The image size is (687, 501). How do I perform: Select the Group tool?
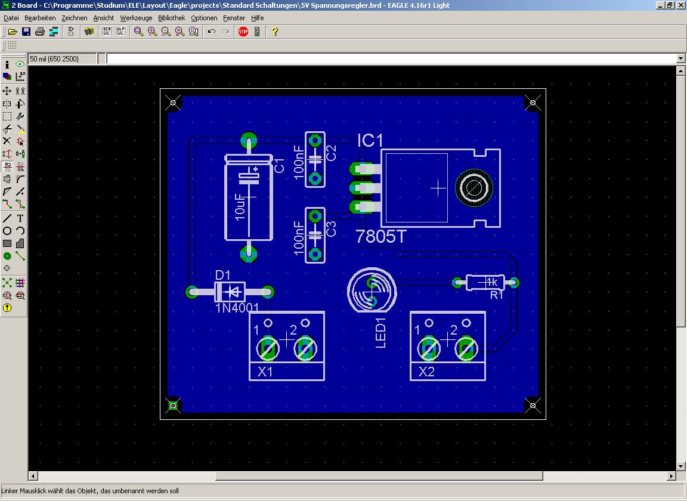click(7, 116)
